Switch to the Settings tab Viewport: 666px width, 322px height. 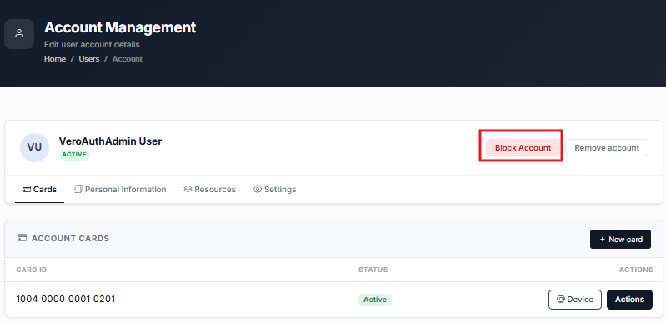[275, 189]
